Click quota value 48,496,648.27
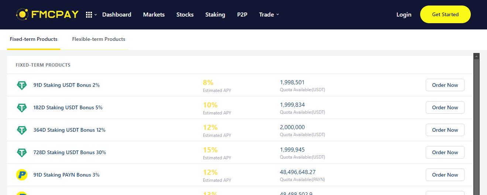 click(x=298, y=172)
